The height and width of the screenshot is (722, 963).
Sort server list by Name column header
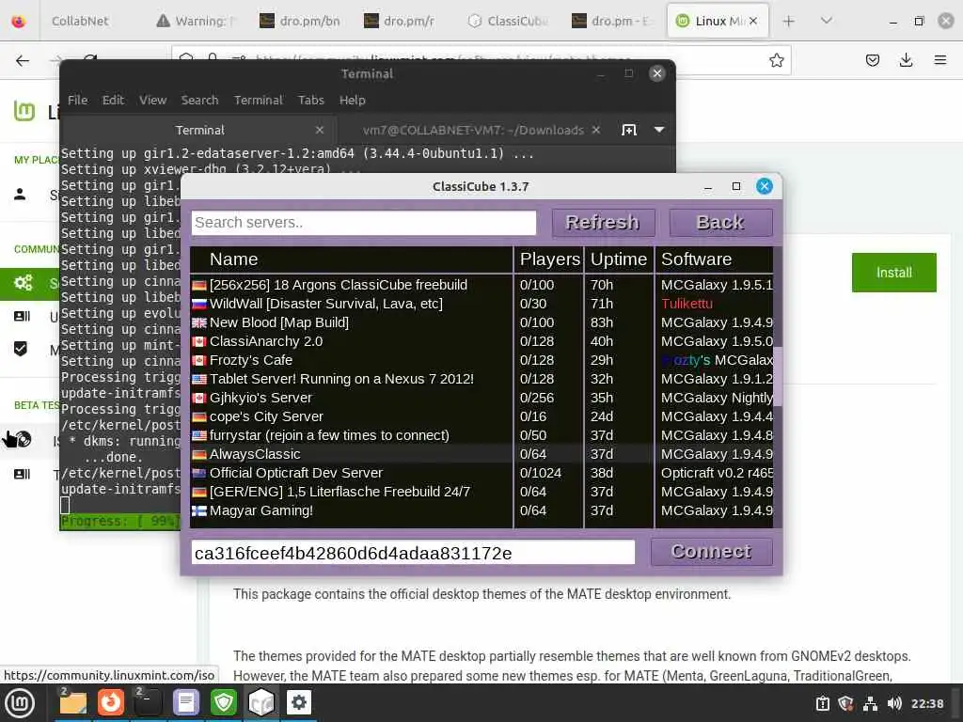352,259
